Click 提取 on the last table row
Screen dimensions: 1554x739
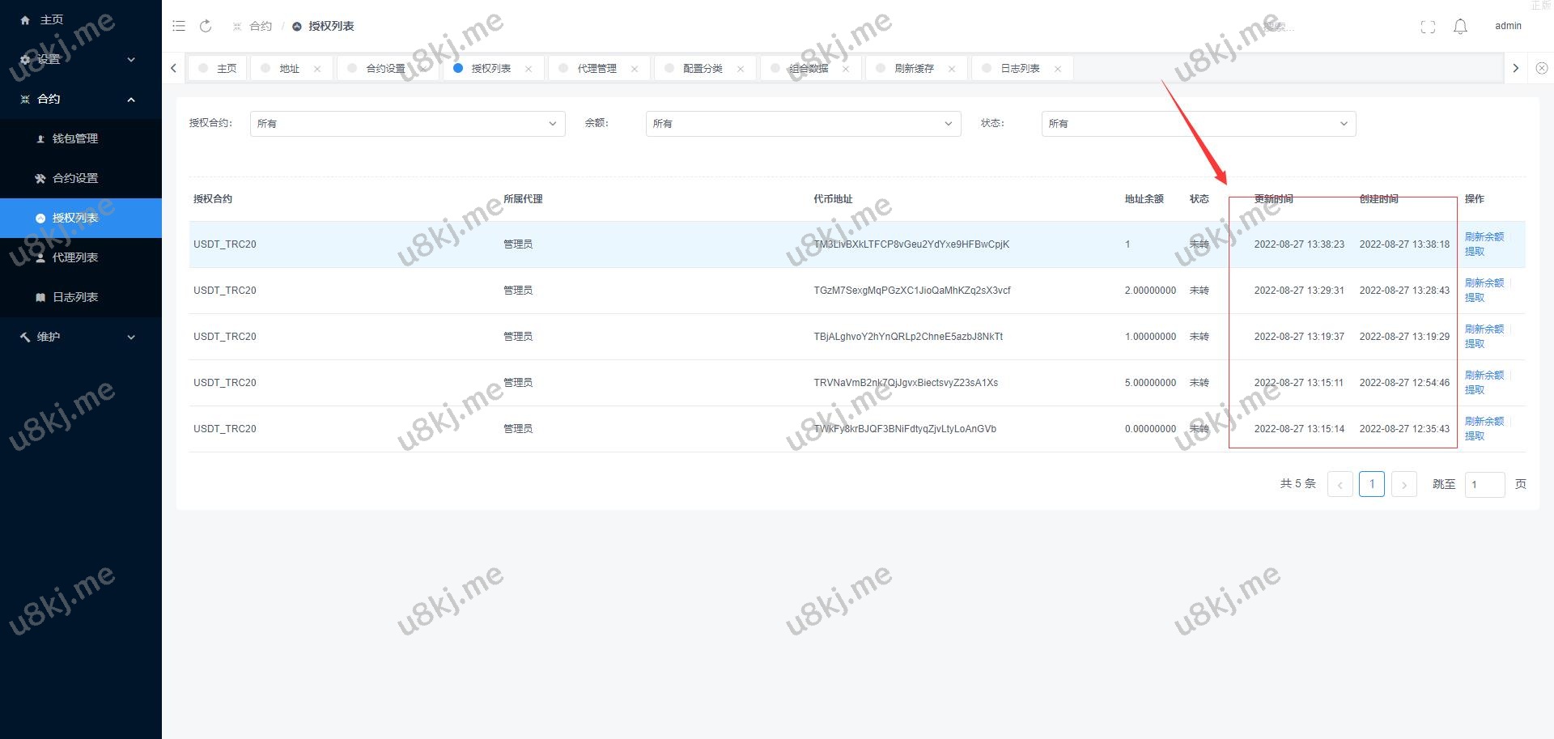[1475, 435]
